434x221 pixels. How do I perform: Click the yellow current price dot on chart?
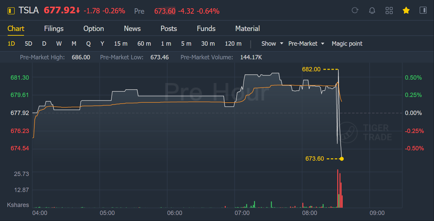coord(342,159)
